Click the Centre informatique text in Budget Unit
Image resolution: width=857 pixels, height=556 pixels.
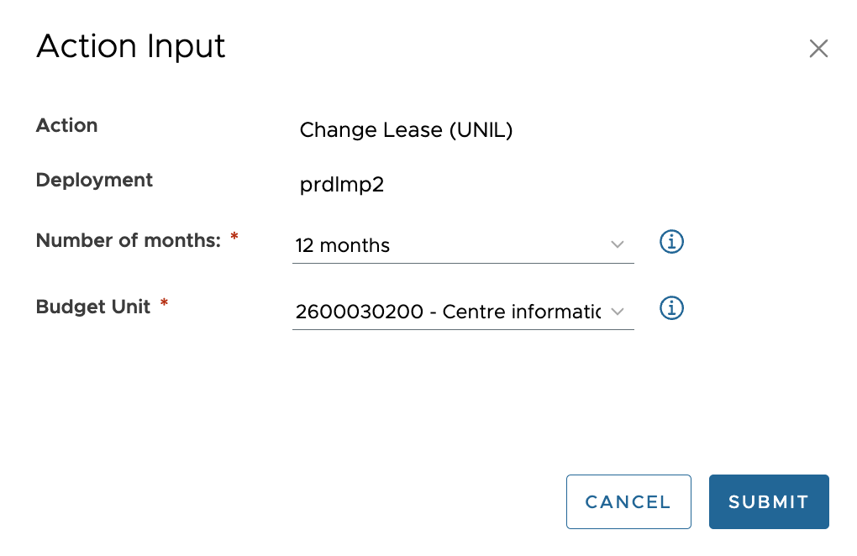(522, 312)
